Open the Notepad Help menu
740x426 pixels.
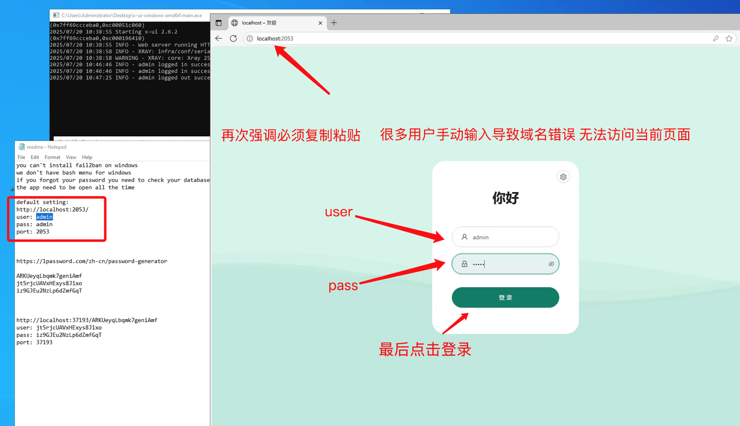click(87, 157)
